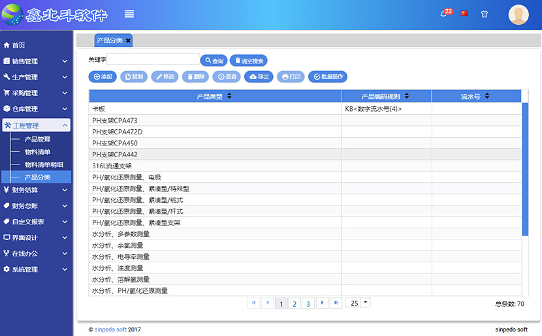542x336 pixels.
Task: Click the 打印 button
Action: click(291, 77)
